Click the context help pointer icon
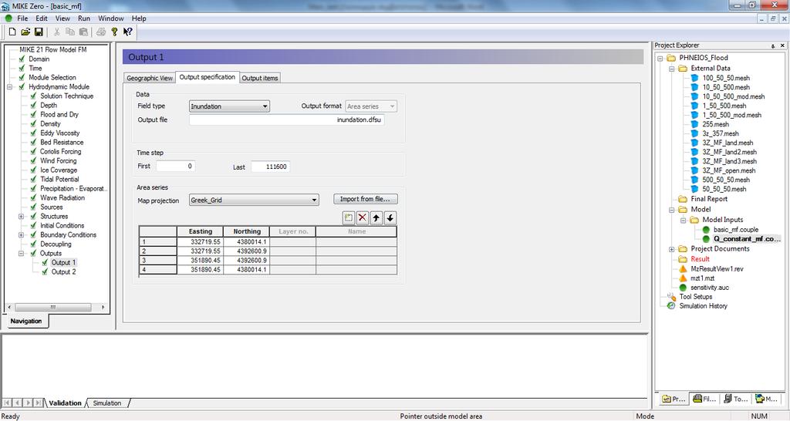Screen dimensions: 790x421 point(127,32)
